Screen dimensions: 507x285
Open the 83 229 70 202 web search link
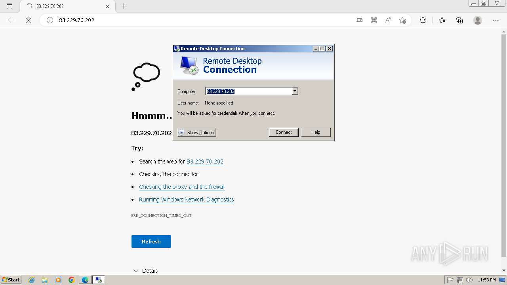tap(205, 161)
